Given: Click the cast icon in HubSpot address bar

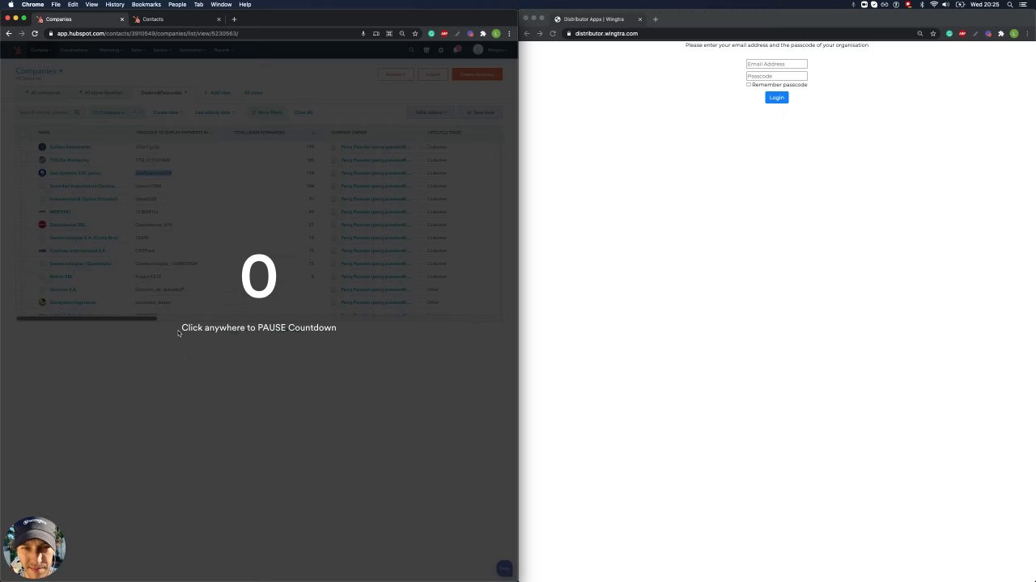Looking at the screenshot, I should [x=376, y=33].
